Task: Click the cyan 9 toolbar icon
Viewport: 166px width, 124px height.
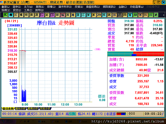Action: coord(89,15)
